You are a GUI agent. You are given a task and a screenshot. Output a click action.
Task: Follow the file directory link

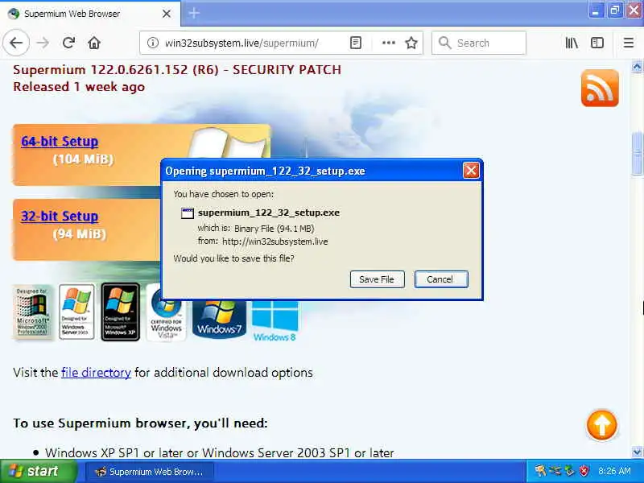pos(96,373)
